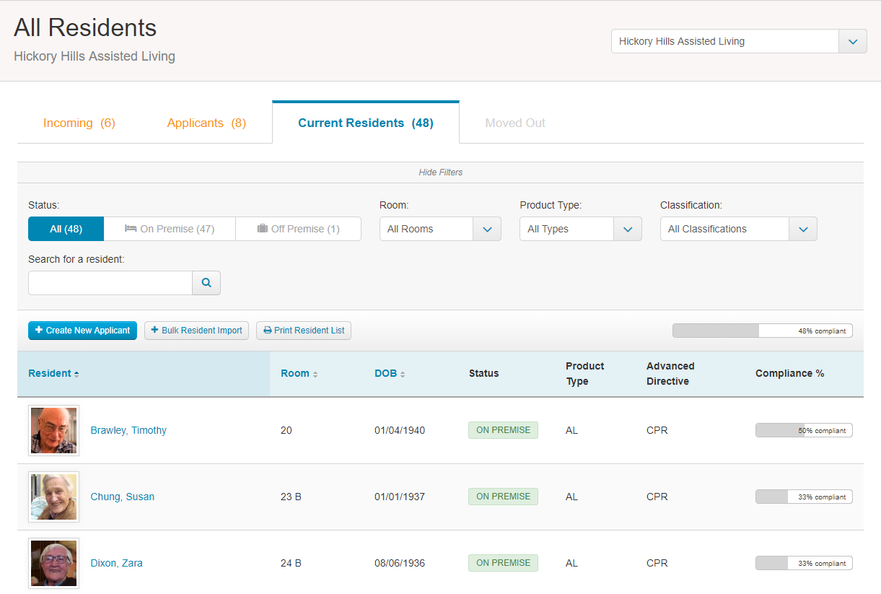The width and height of the screenshot is (881, 594).
Task: Click the Room column sort icon
Action: click(315, 374)
